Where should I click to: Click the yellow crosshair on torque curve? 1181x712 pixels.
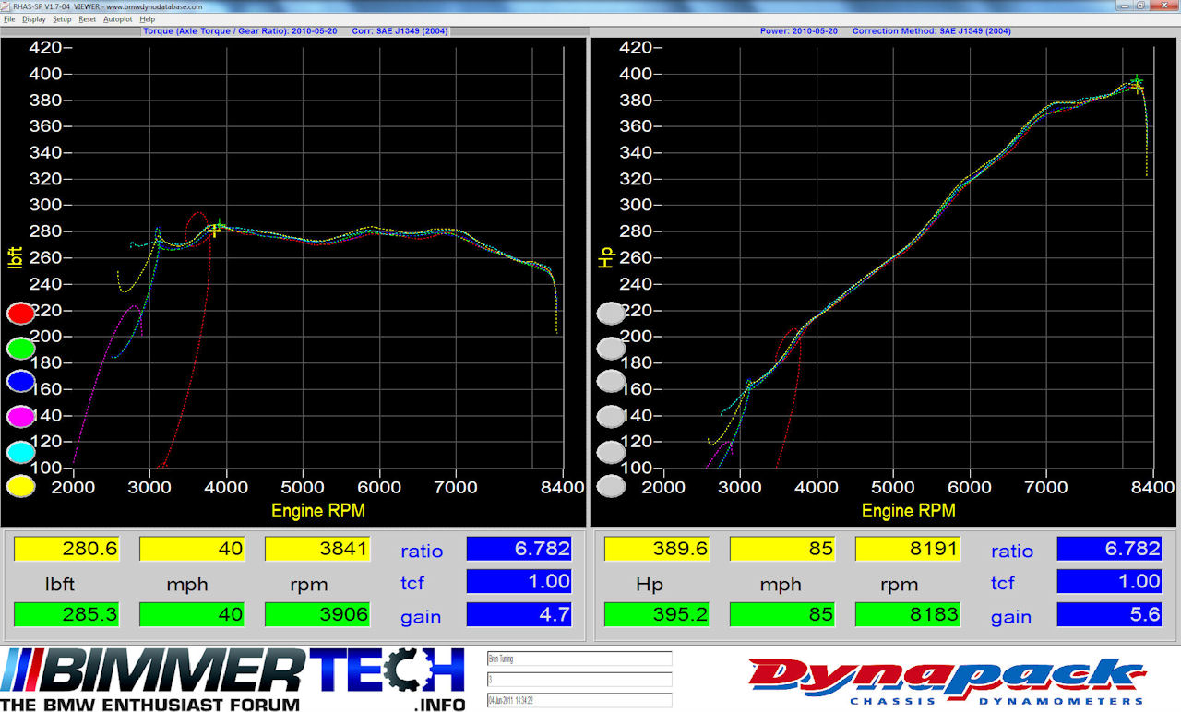[x=214, y=231]
